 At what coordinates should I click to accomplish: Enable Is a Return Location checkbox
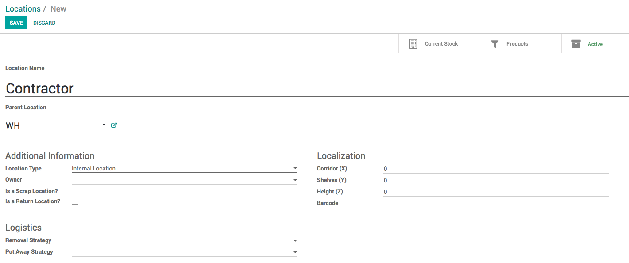[x=75, y=201]
